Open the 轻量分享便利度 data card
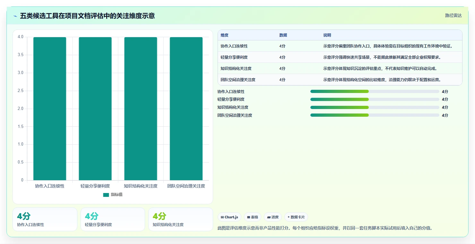The width and height of the screenshot is (475, 244). pos(113,219)
